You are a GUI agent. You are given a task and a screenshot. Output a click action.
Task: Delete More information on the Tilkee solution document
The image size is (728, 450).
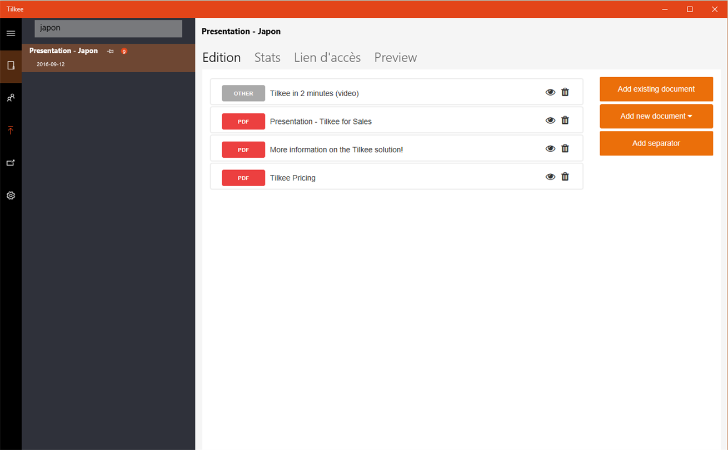565,148
